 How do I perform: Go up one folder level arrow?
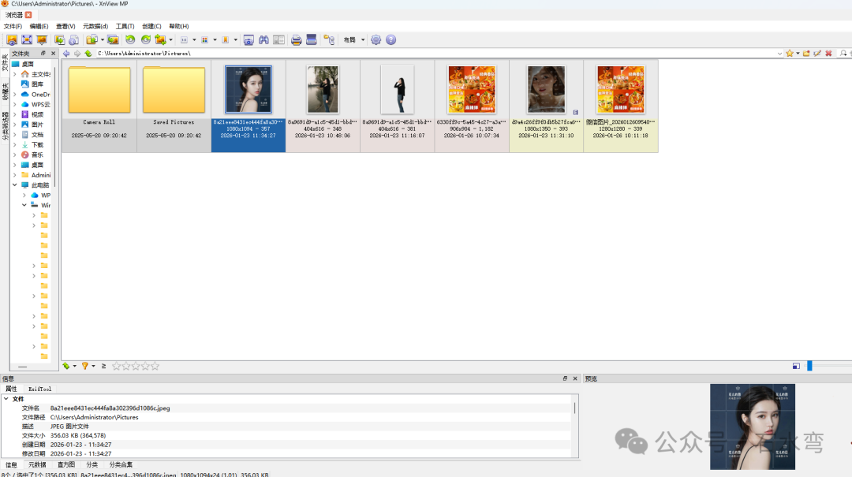pyautogui.click(x=88, y=54)
